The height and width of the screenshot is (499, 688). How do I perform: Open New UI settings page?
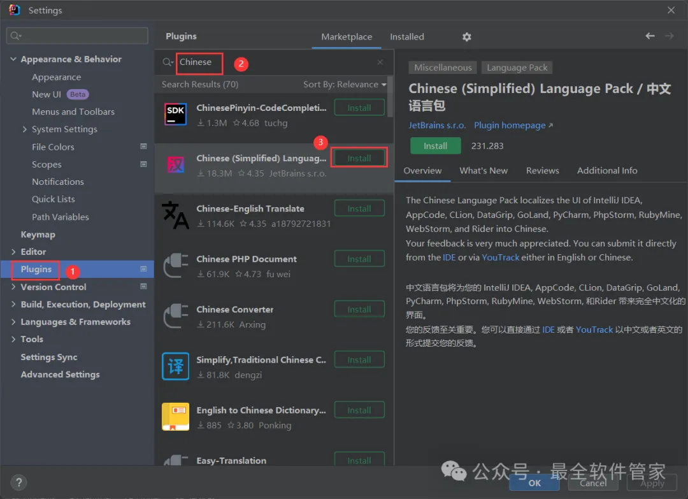(46, 94)
